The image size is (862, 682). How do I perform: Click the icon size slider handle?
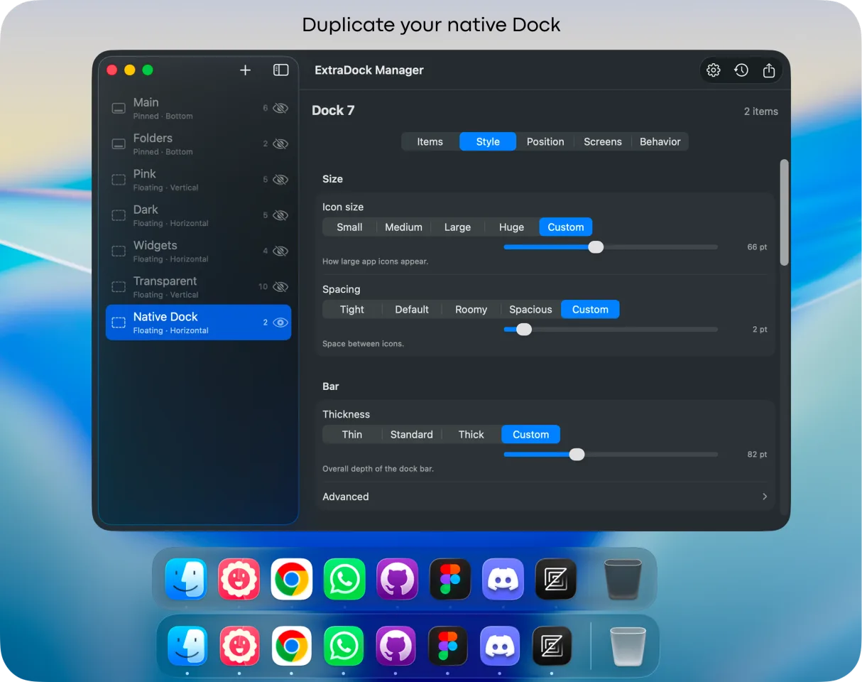596,247
